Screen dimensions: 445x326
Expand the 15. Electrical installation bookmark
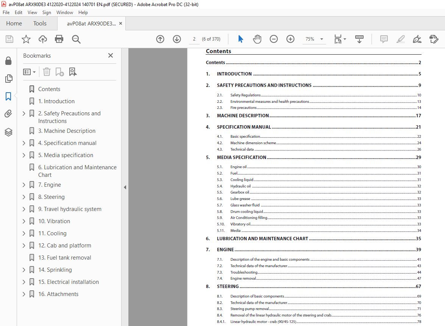coord(24,282)
